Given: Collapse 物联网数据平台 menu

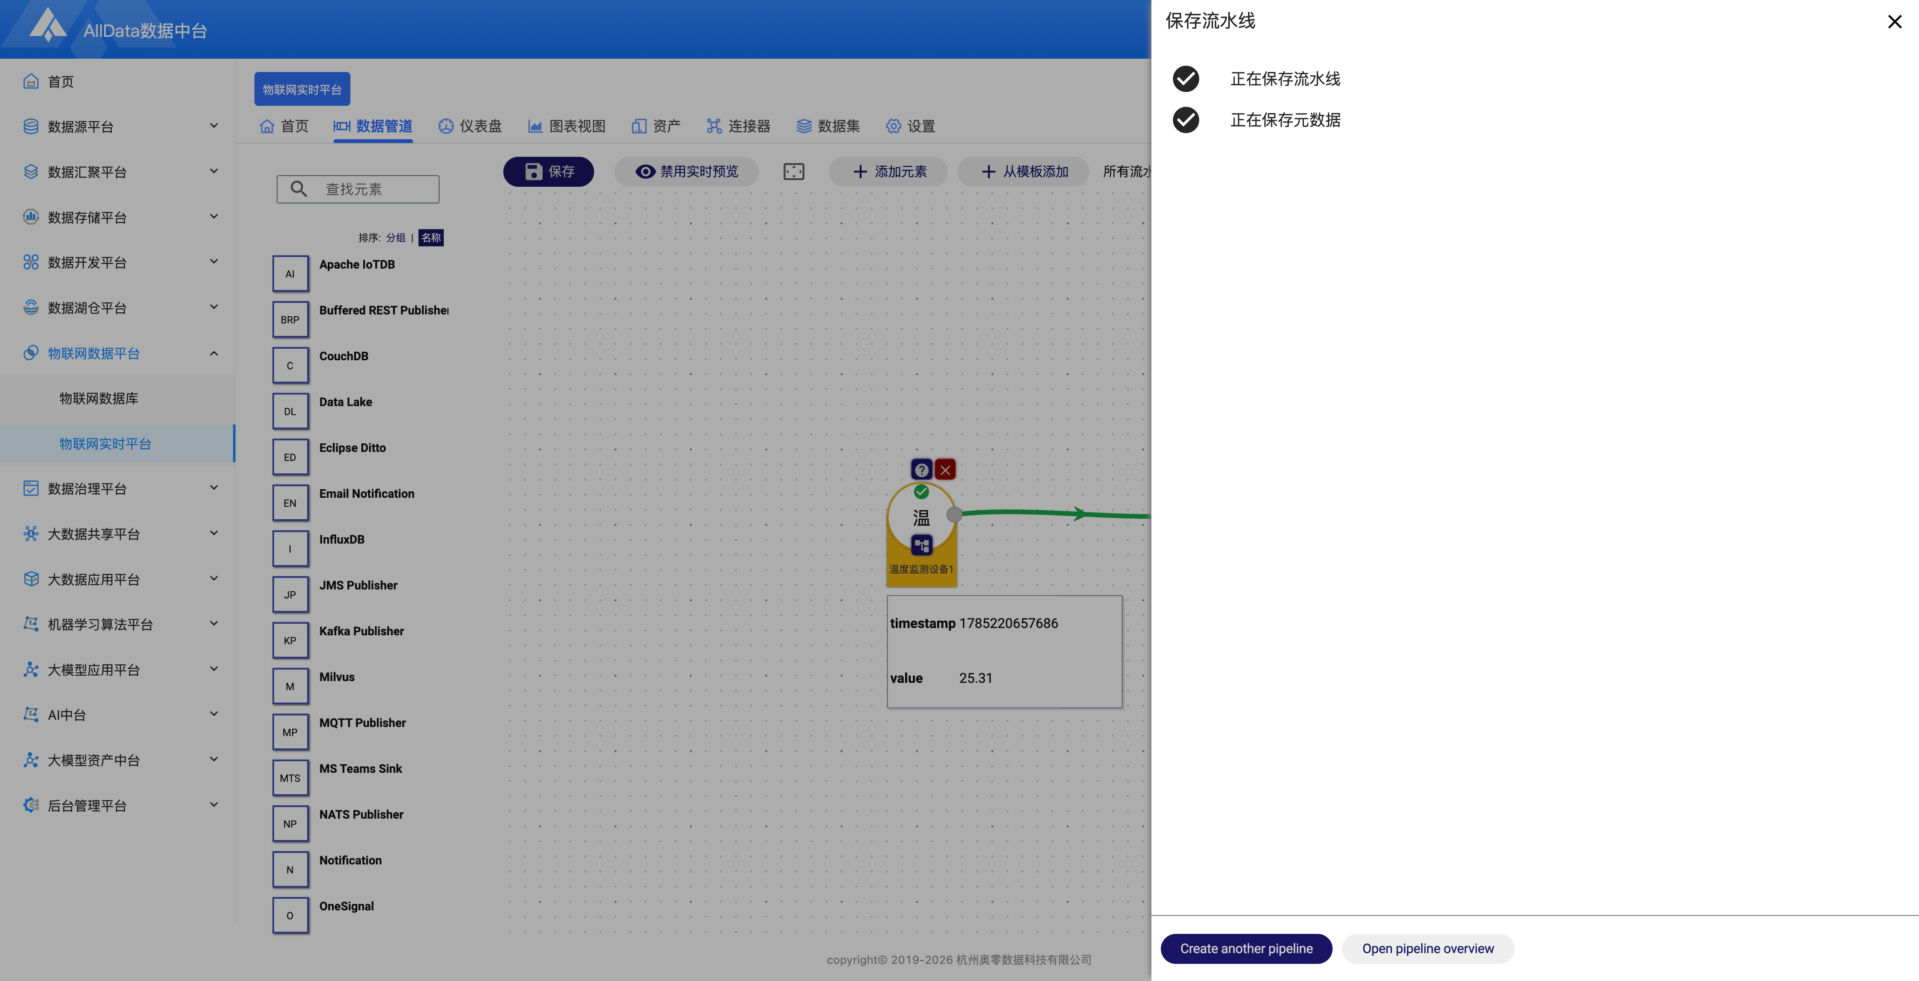Looking at the screenshot, I should (118, 353).
